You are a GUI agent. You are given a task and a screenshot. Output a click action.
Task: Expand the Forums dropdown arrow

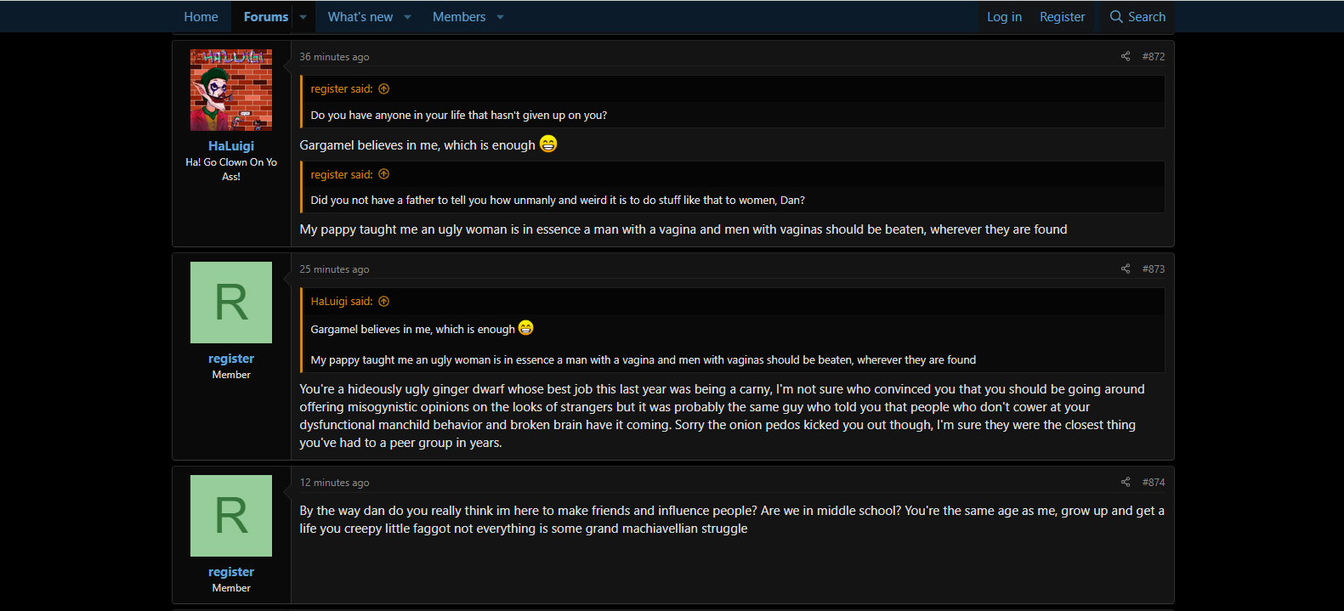303,17
